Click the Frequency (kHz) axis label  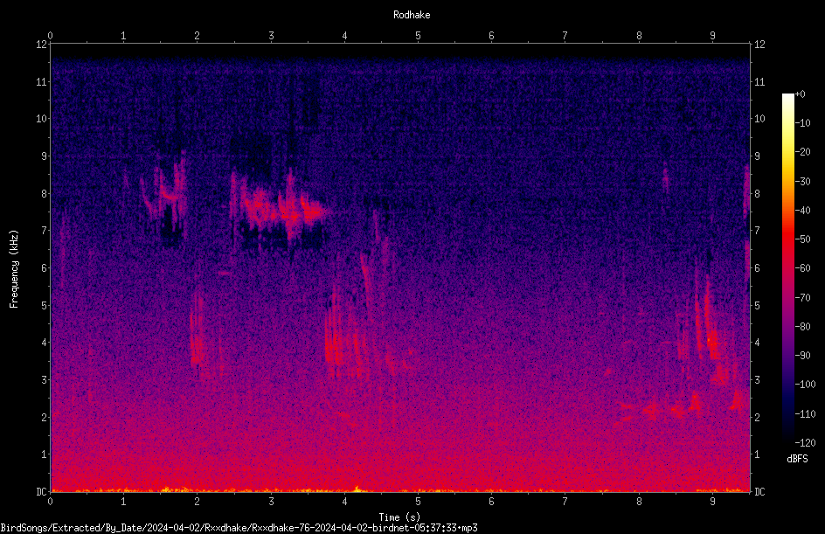(x=14, y=269)
